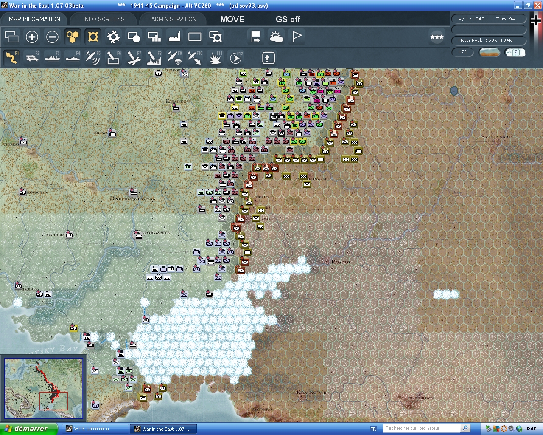The width and height of the screenshot is (543, 435).
Task: Click the Rostov city label
Action: pos(341,262)
